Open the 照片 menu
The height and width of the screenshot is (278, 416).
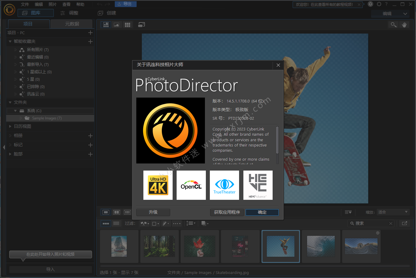click(53, 4)
